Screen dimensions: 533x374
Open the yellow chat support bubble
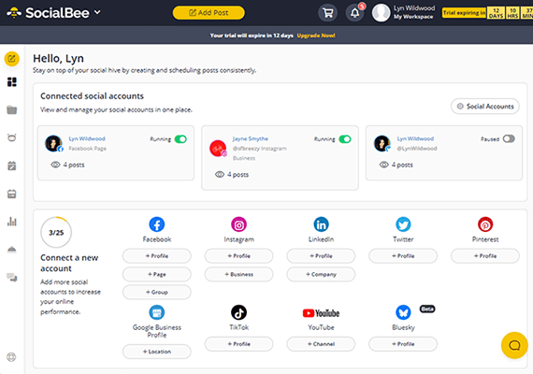(x=514, y=345)
